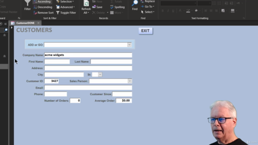This screenshot has height=145, width=258.
Task: Click the Customer Since field
Action: pos(122,94)
